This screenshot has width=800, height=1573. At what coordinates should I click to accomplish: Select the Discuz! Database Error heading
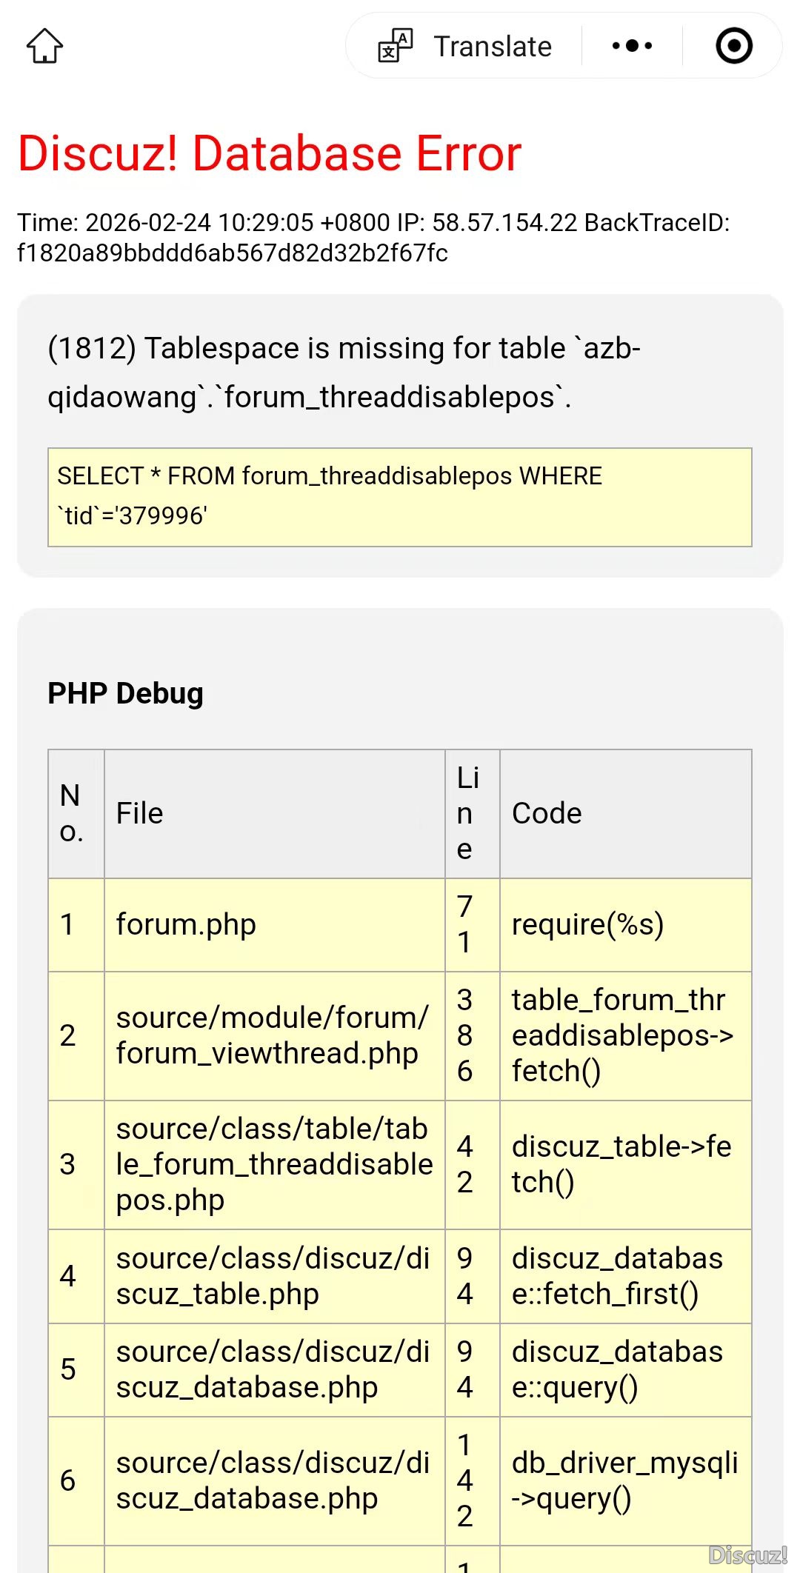coord(270,153)
